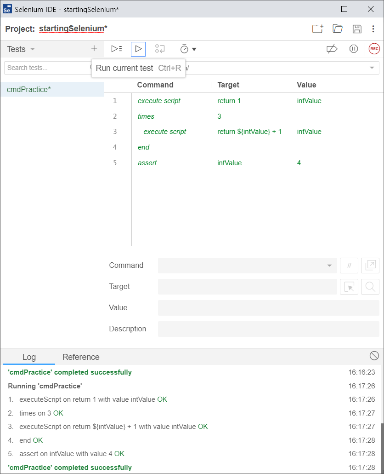Minimize the Selenium IDE window

pos(318,9)
